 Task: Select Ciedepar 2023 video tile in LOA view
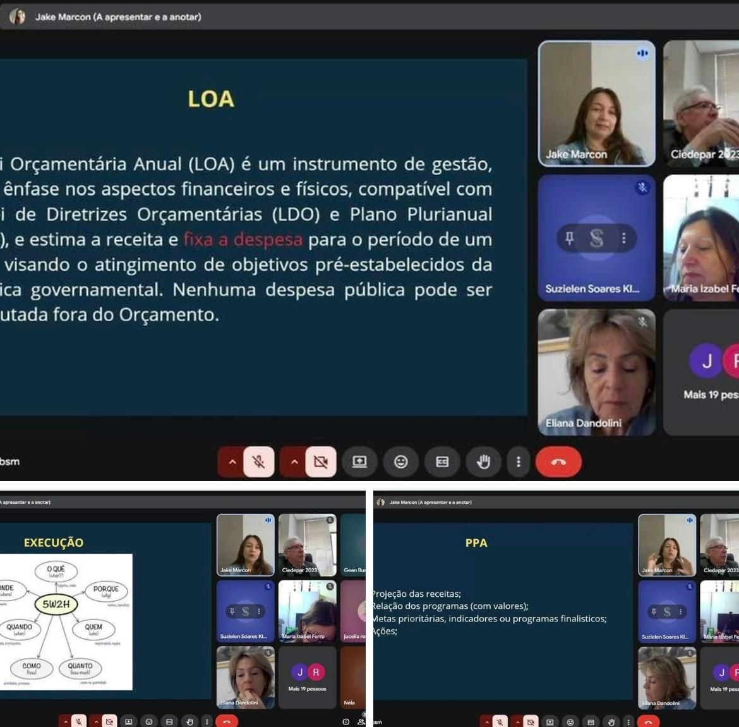coord(701,103)
